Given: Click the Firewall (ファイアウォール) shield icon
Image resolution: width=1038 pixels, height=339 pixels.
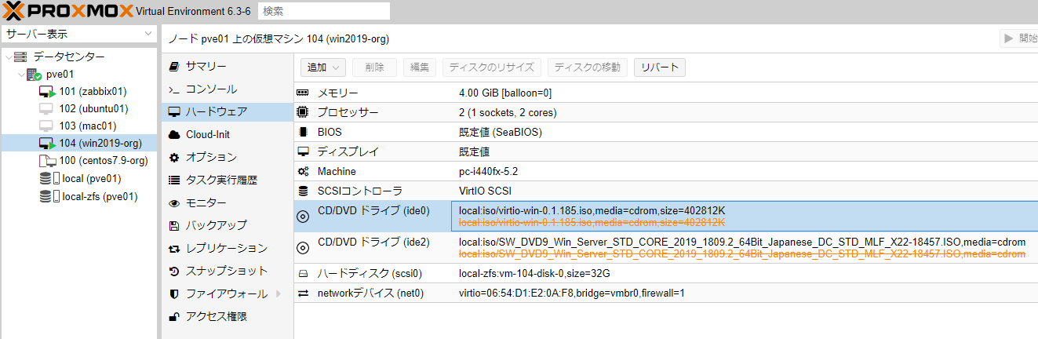Looking at the screenshot, I should coord(175,294).
